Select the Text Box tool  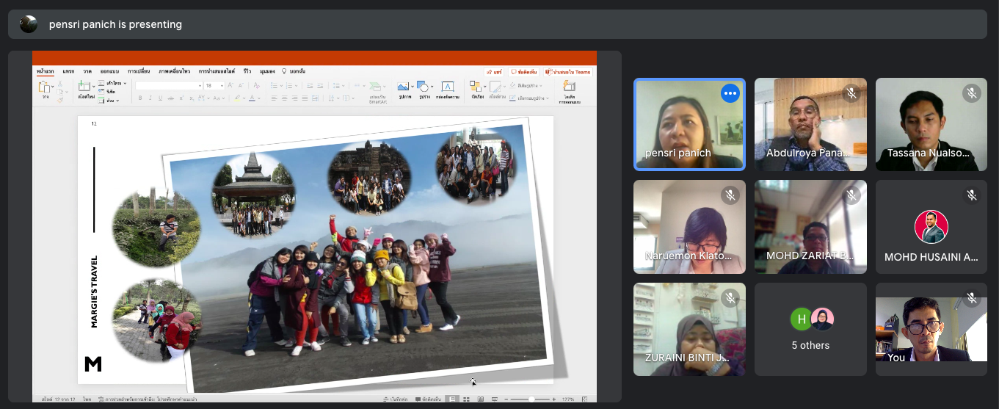pyautogui.click(x=447, y=87)
